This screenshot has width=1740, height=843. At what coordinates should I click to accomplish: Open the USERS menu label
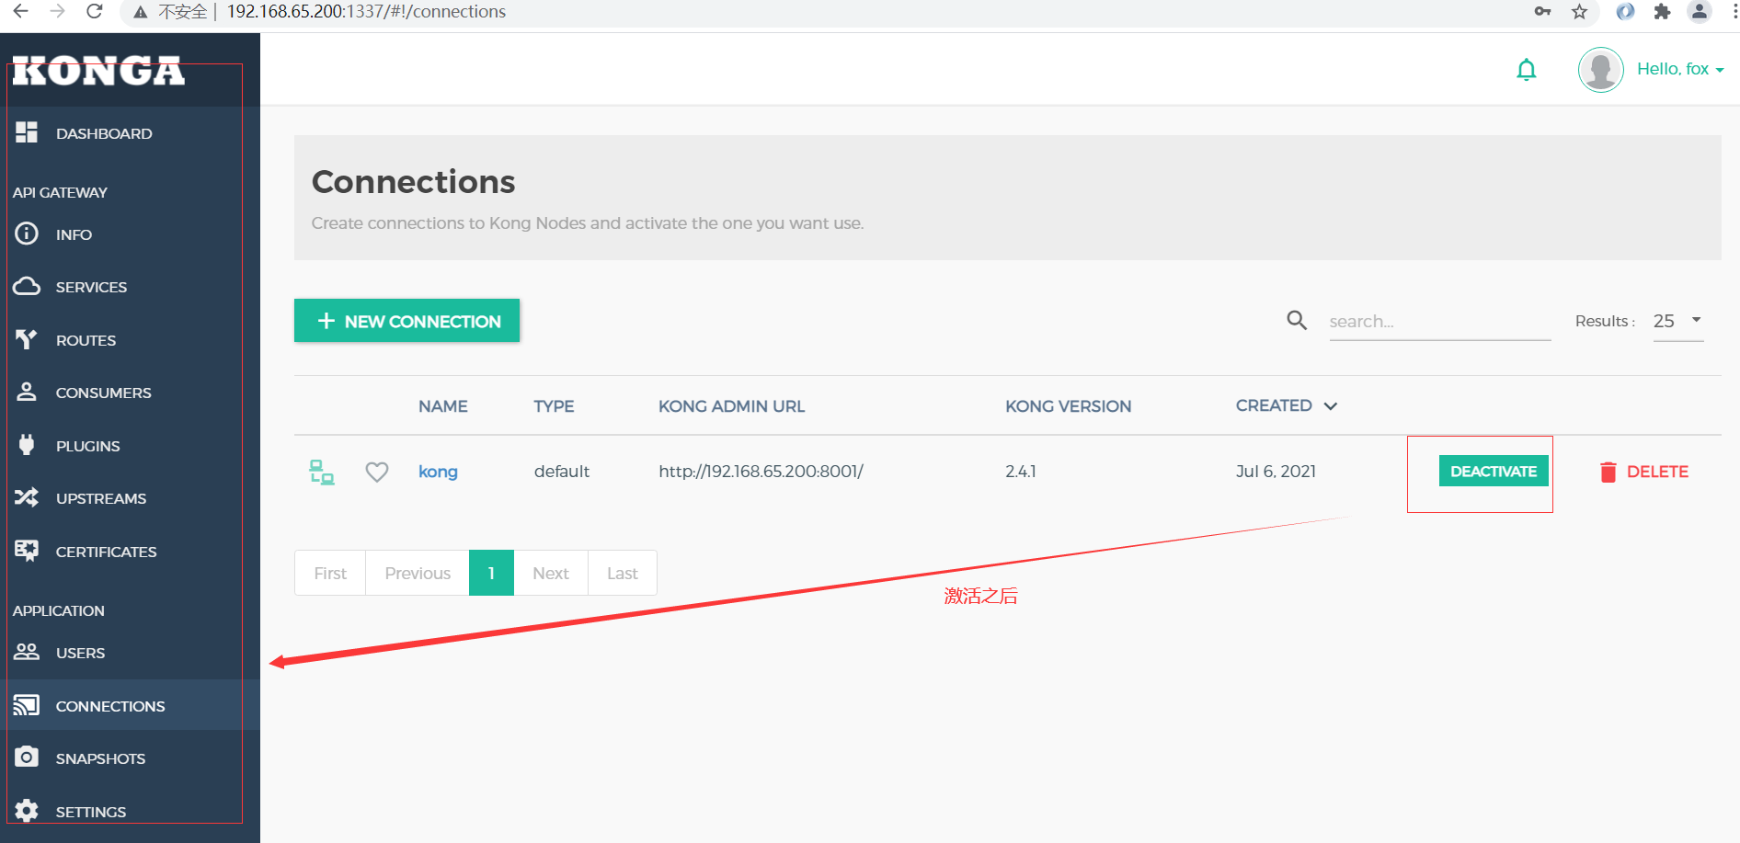80,653
